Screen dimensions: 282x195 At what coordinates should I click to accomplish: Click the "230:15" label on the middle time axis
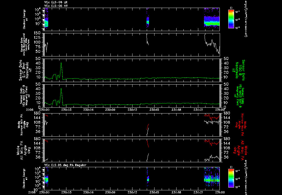click(154, 110)
